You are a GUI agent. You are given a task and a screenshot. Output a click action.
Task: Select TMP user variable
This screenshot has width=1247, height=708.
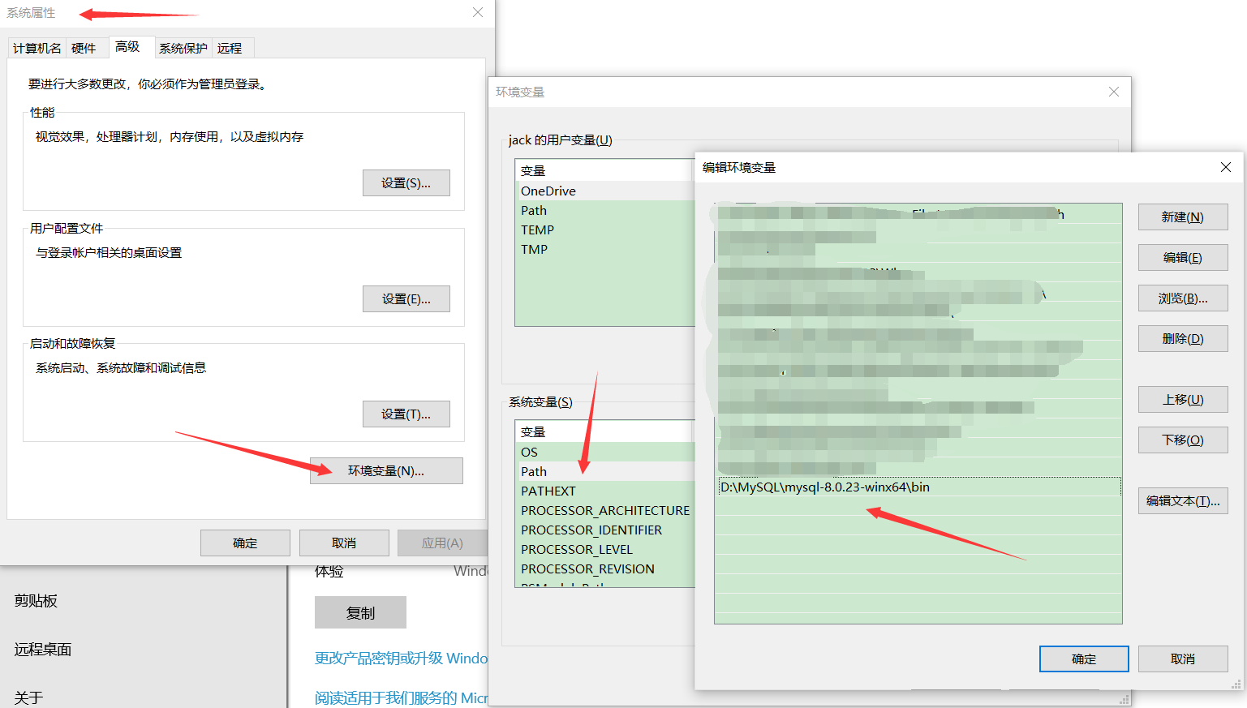[605, 249]
